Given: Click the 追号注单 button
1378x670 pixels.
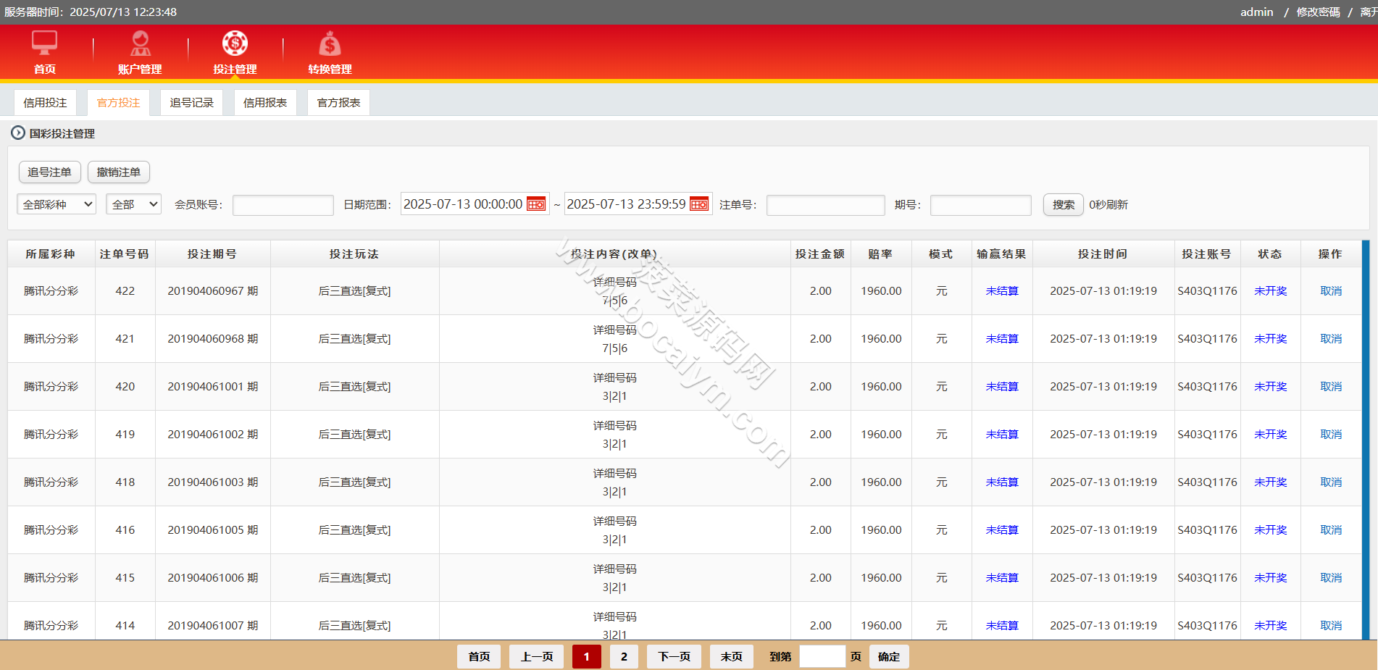Looking at the screenshot, I should (x=49, y=172).
